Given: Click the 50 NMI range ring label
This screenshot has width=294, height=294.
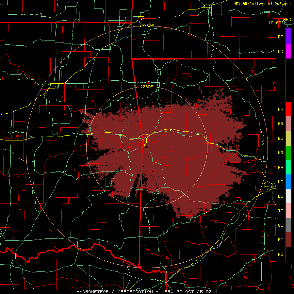Looking at the screenshot, I should pyautogui.click(x=147, y=86).
